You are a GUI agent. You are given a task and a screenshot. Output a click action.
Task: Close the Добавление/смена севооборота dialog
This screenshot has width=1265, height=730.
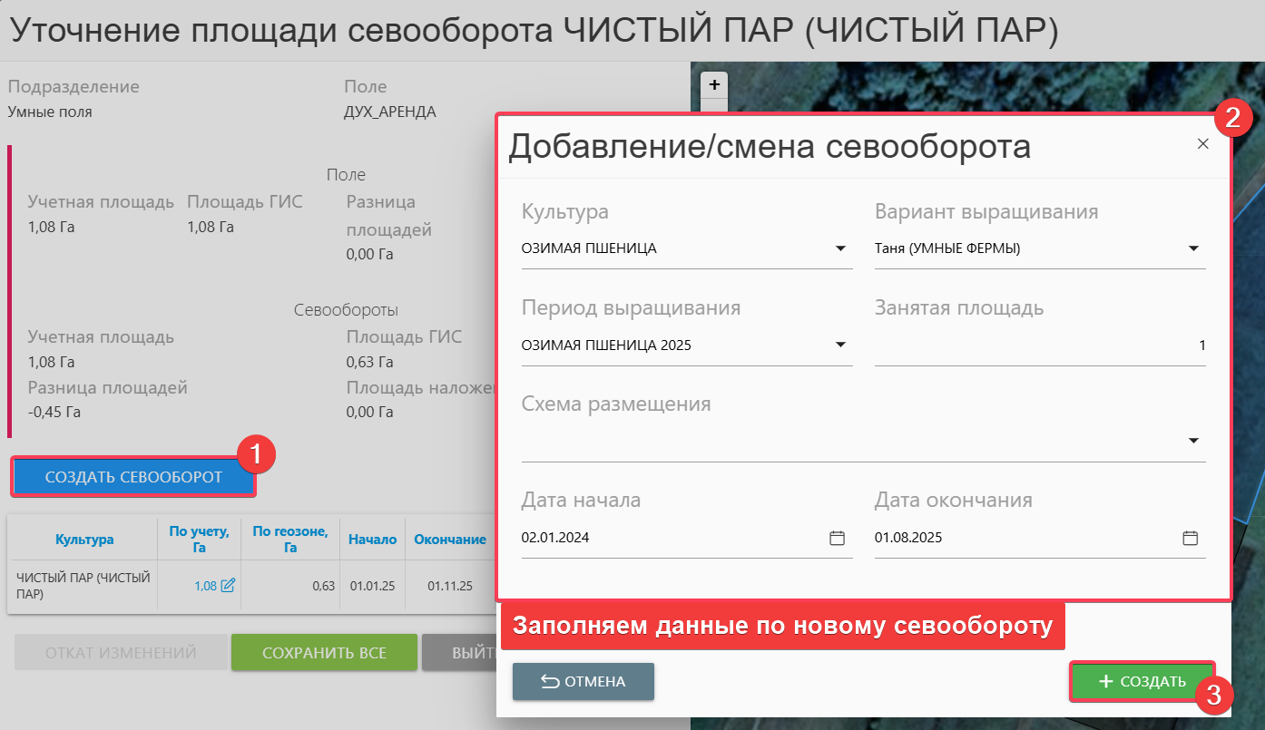(1202, 144)
